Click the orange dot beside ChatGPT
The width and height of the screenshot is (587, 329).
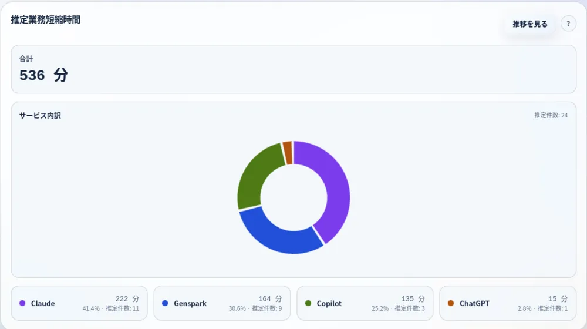[x=451, y=303]
